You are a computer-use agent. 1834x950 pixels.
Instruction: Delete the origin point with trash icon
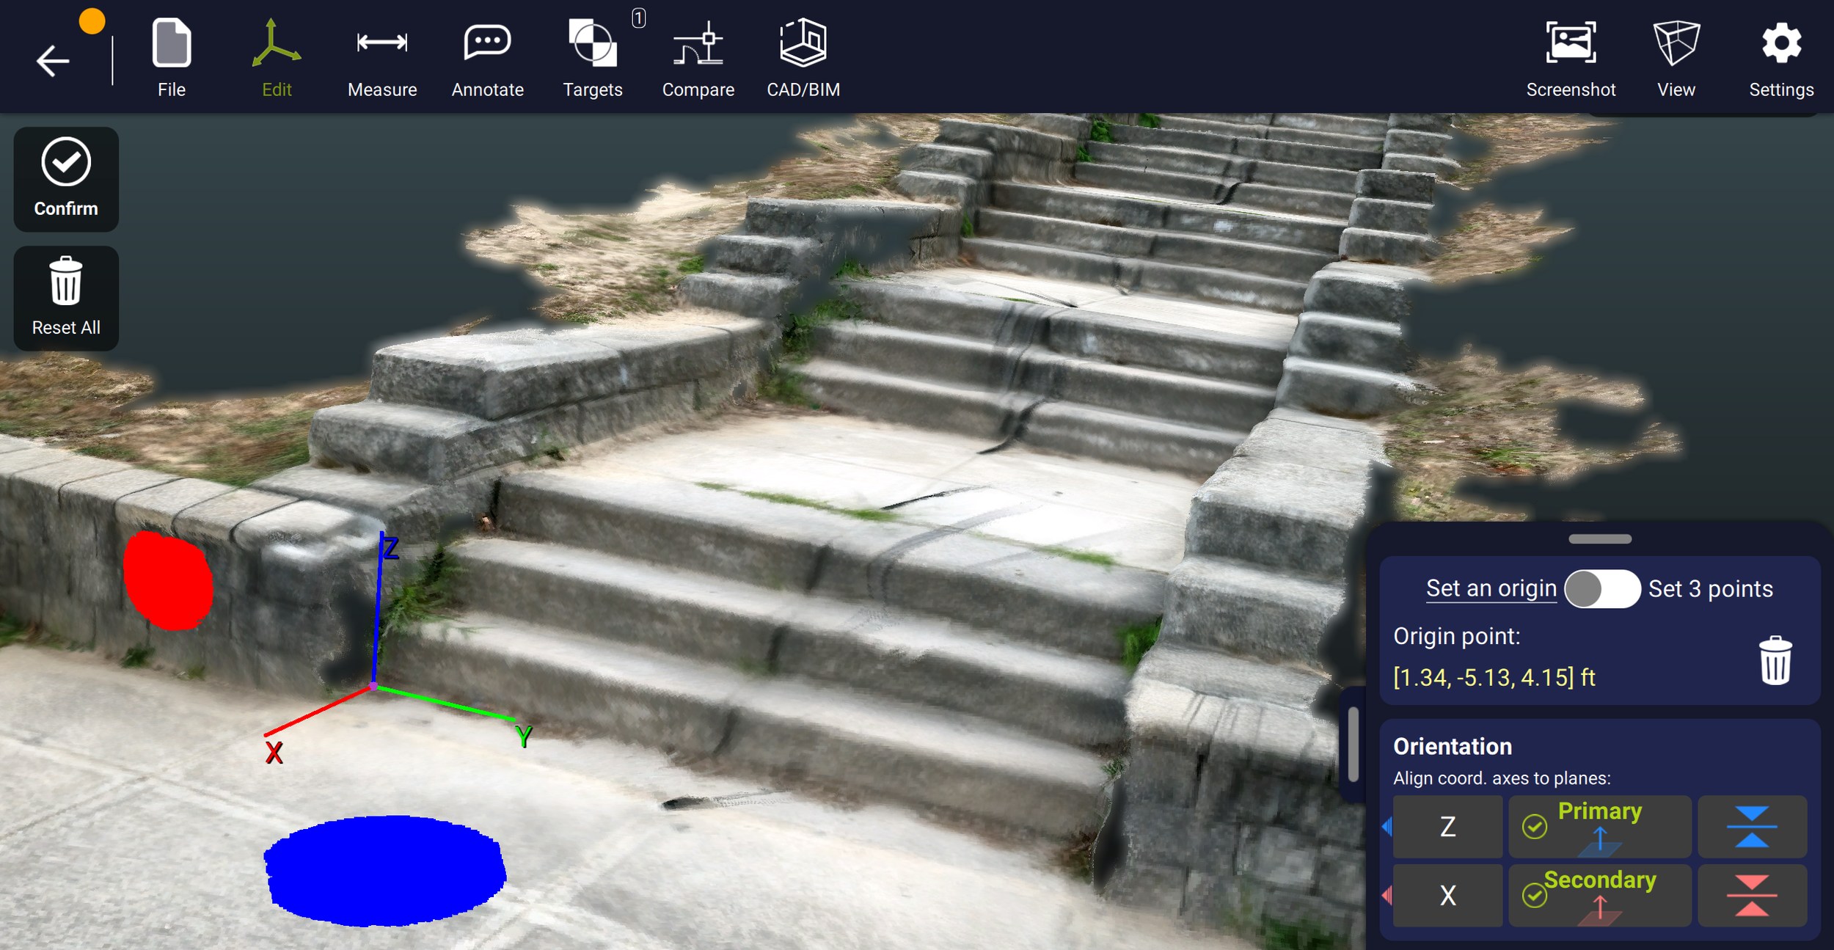pyautogui.click(x=1775, y=660)
